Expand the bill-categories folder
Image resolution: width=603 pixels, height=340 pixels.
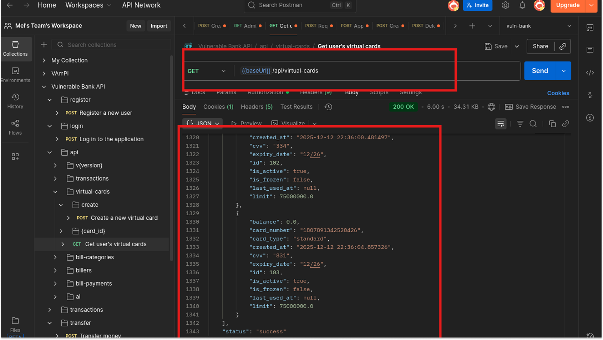(x=55, y=257)
